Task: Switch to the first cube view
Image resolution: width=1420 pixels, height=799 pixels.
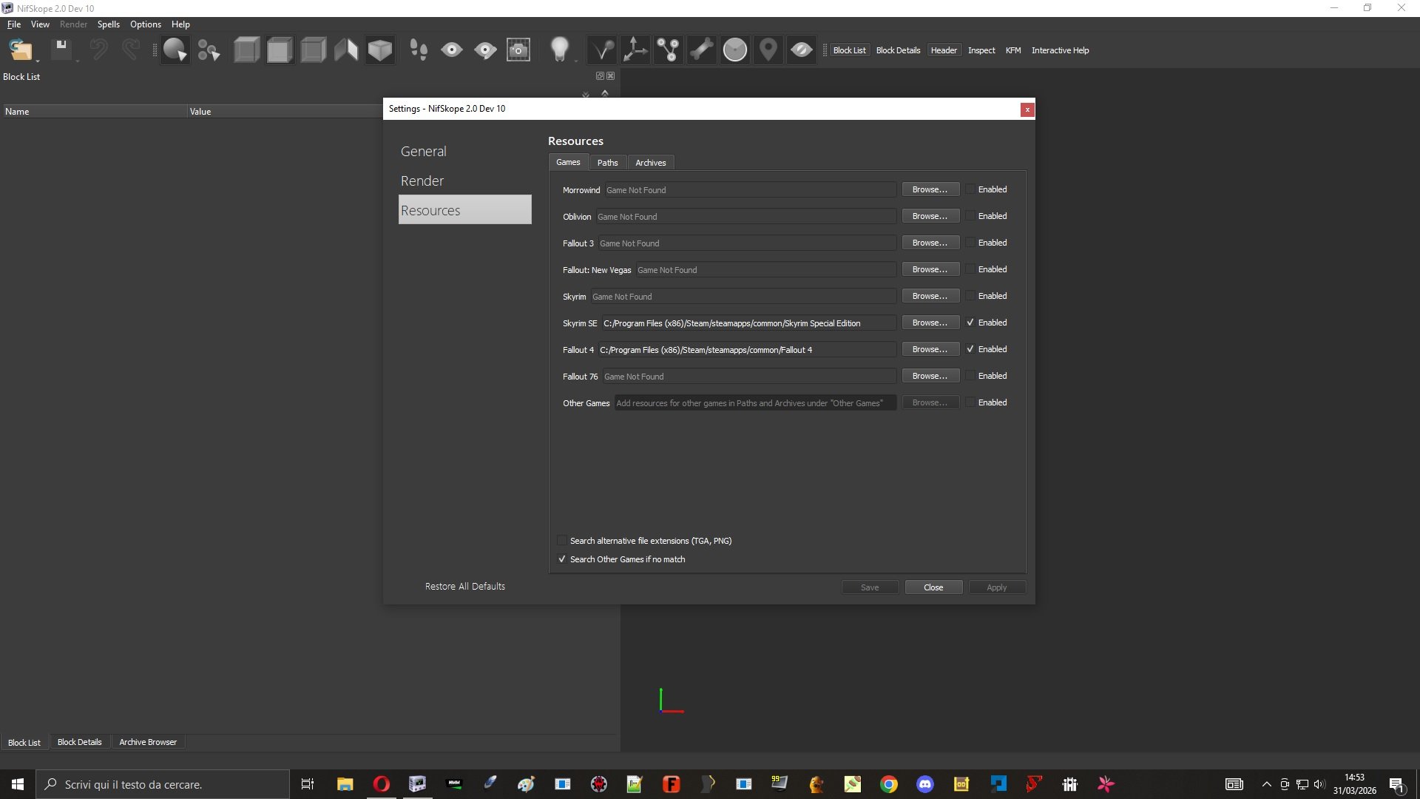Action: [x=246, y=50]
